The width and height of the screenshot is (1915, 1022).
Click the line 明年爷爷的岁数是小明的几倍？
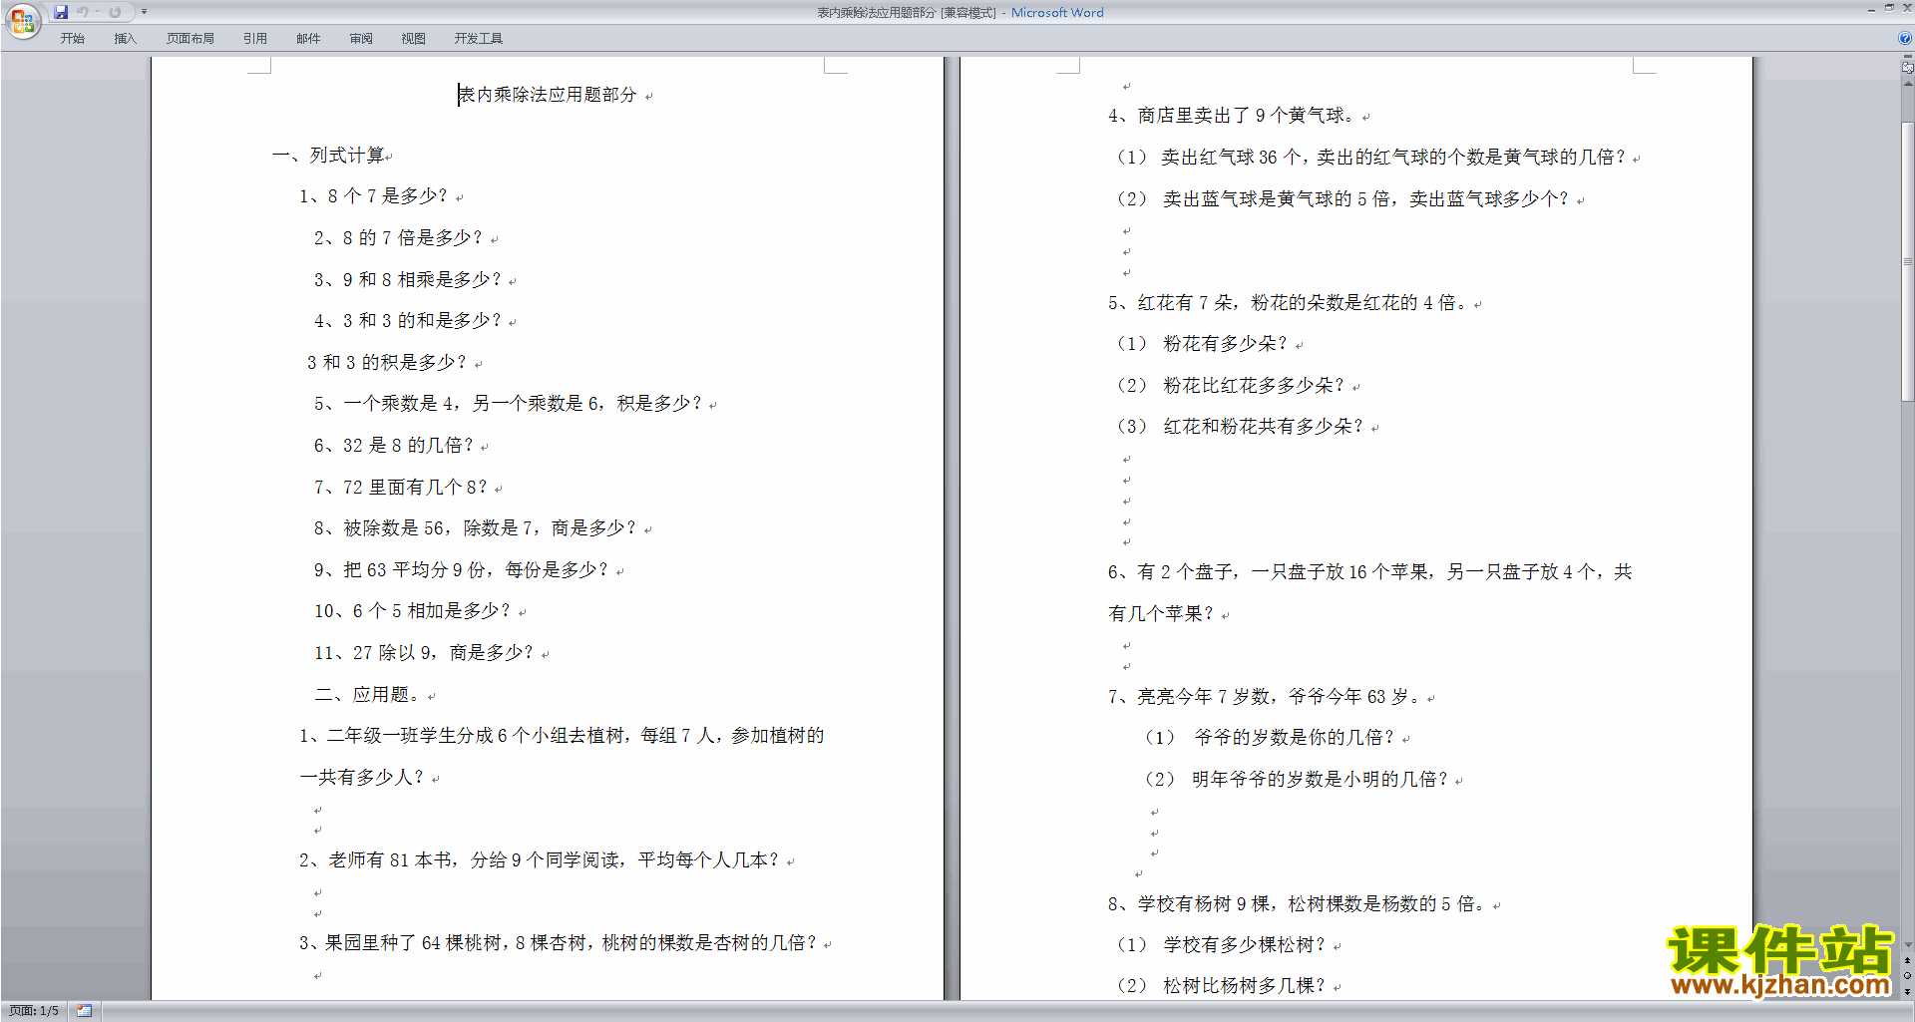pyautogui.click(x=1297, y=780)
